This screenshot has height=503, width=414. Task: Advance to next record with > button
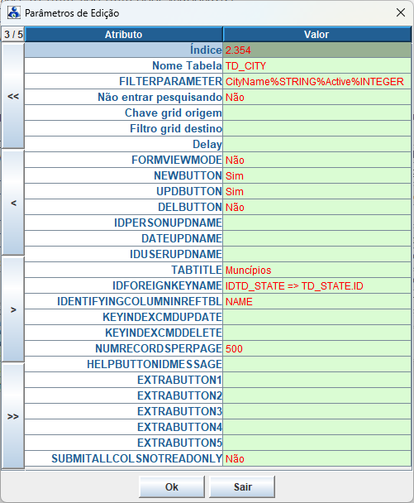13,309
